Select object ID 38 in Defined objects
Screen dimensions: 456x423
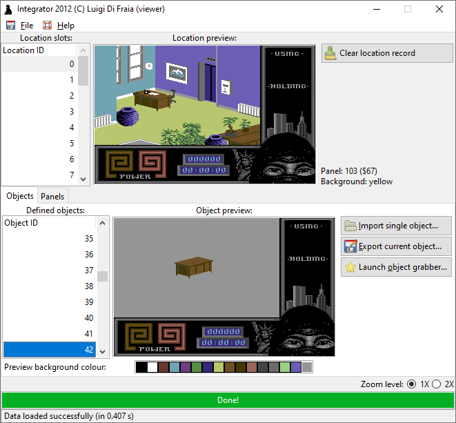(x=50, y=286)
